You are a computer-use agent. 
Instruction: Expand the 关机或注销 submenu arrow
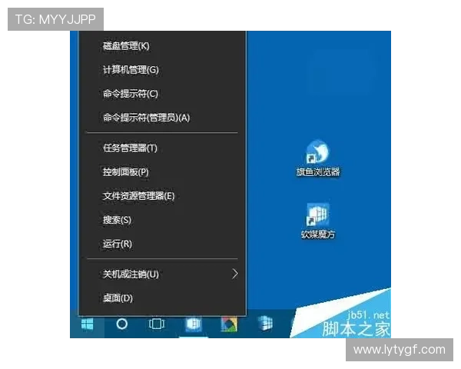click(x=234, y=274)
